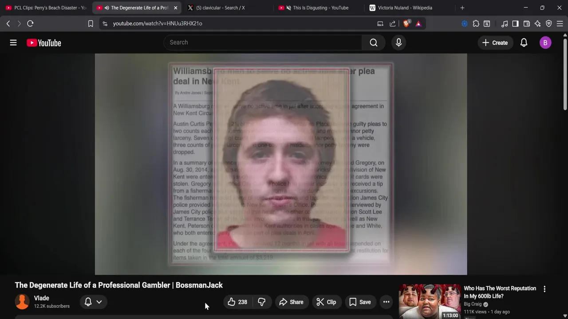This screenshot has width=568, height=319.
Task: Click on the video player
Action: point(281,164)
